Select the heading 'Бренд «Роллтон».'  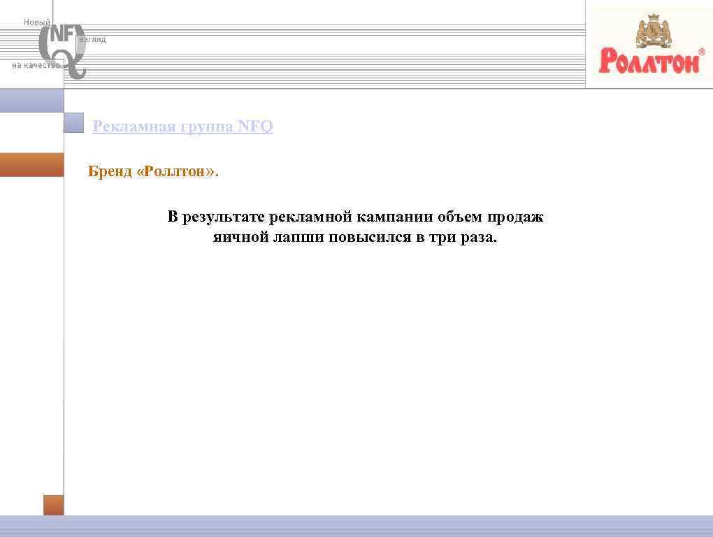[153, 171]
